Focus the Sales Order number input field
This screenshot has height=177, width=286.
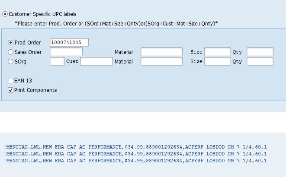coord(66,52)
